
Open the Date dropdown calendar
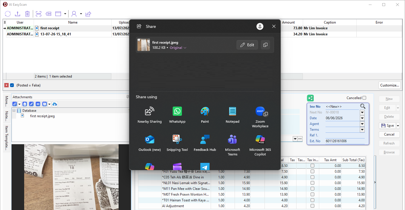362,118
